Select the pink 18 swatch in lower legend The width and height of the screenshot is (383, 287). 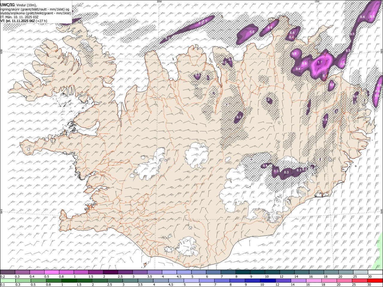[x=329, y=281]
